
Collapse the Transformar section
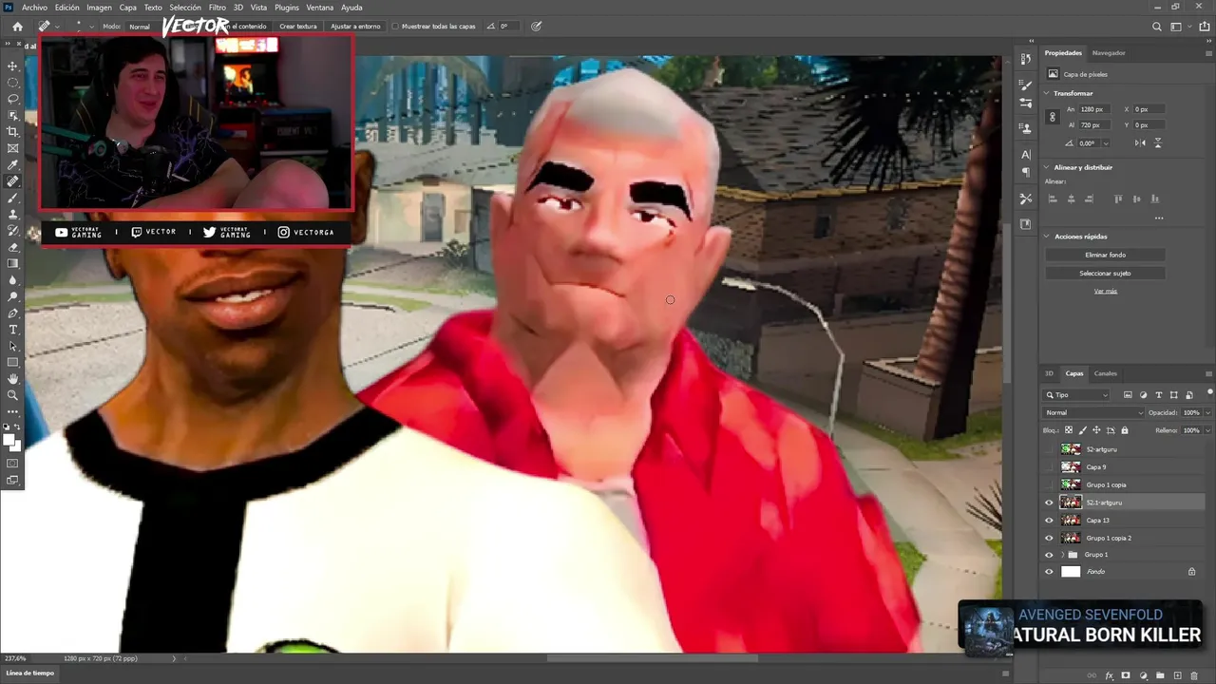[1047, 93]
